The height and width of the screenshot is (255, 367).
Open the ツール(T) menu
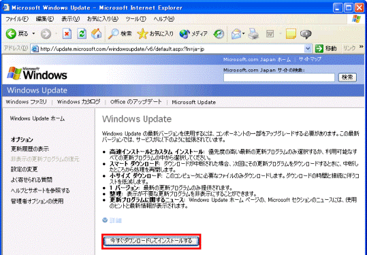click(135, 19)
